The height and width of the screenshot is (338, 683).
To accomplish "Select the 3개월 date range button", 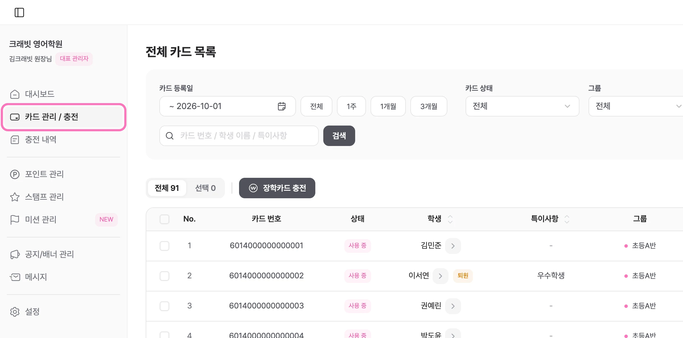I will click(429, 106).
